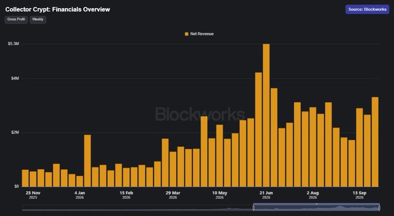Click the Gross Profit chip
Viewport: 394px width, 216px height.
click(x=16, y=20)
